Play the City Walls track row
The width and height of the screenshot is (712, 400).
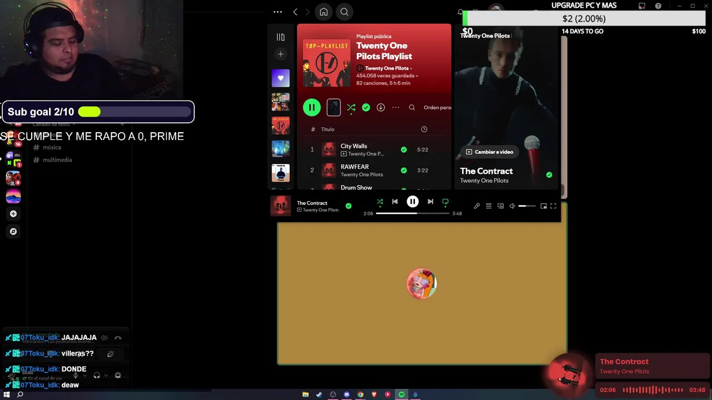click(374, 149)
